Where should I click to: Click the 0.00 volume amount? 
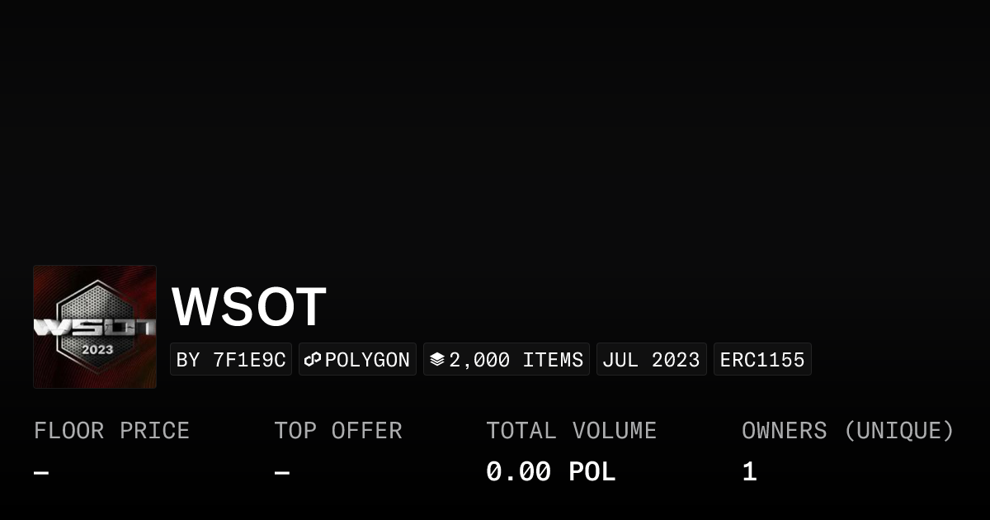(x=518, y=472)
